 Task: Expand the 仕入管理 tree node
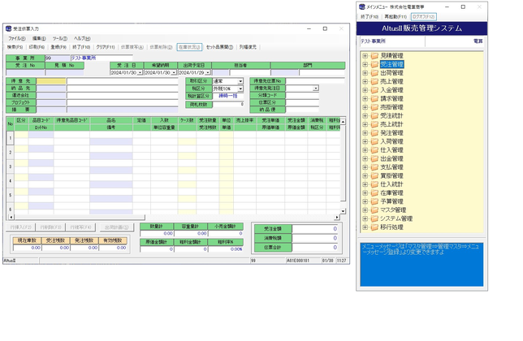(365, 150)
